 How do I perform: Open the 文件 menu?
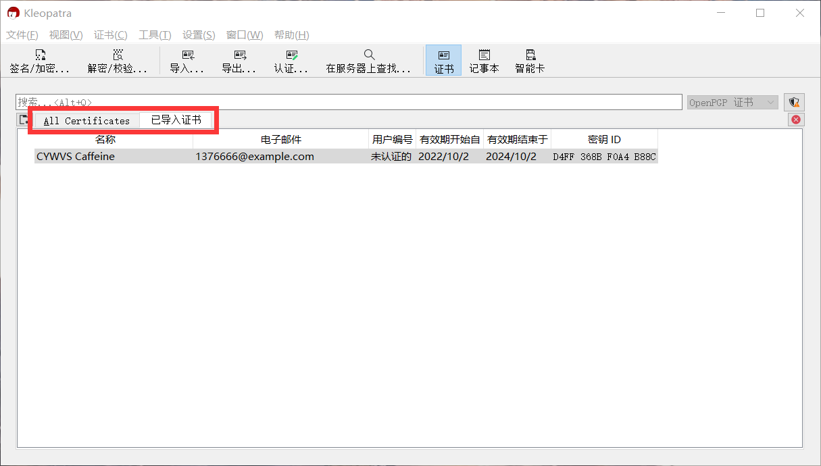tap(21, 34)
